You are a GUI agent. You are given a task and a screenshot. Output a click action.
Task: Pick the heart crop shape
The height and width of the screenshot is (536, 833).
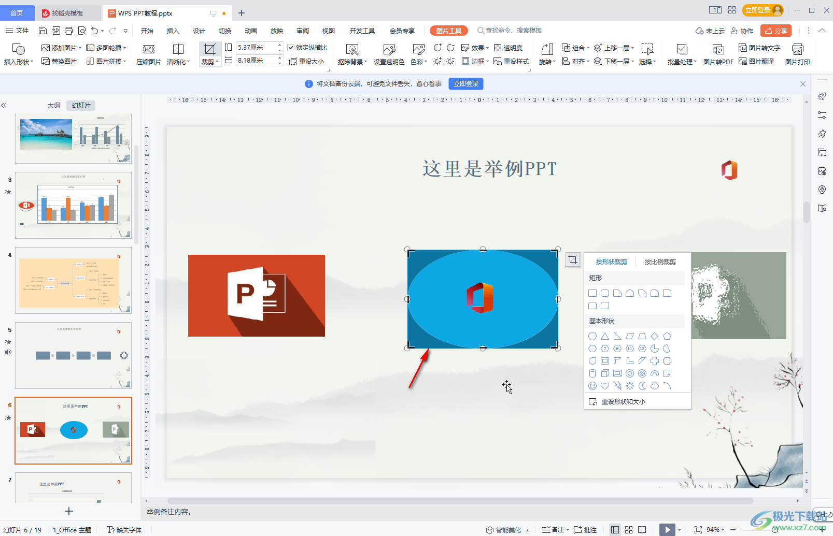(605, 386)
